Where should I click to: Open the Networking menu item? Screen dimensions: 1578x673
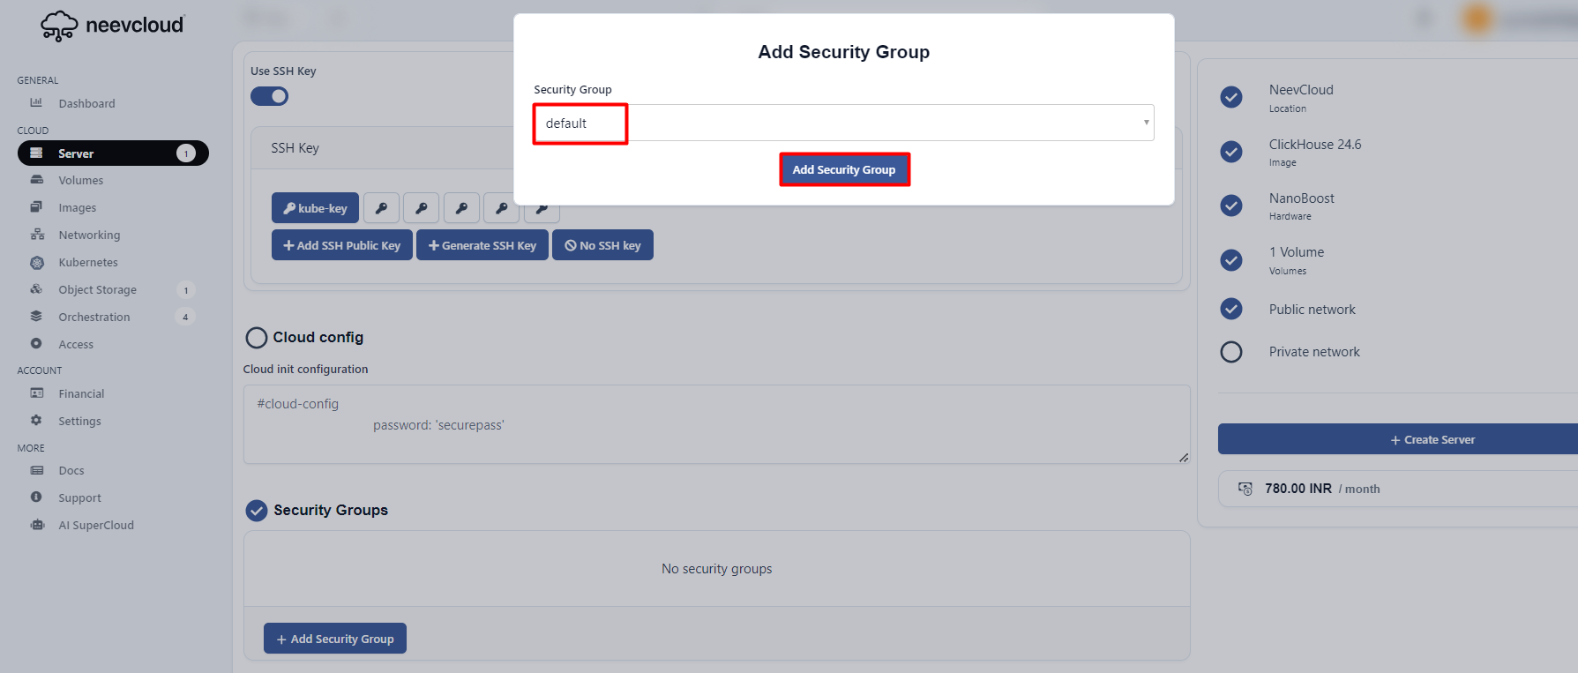coord(89,235)
